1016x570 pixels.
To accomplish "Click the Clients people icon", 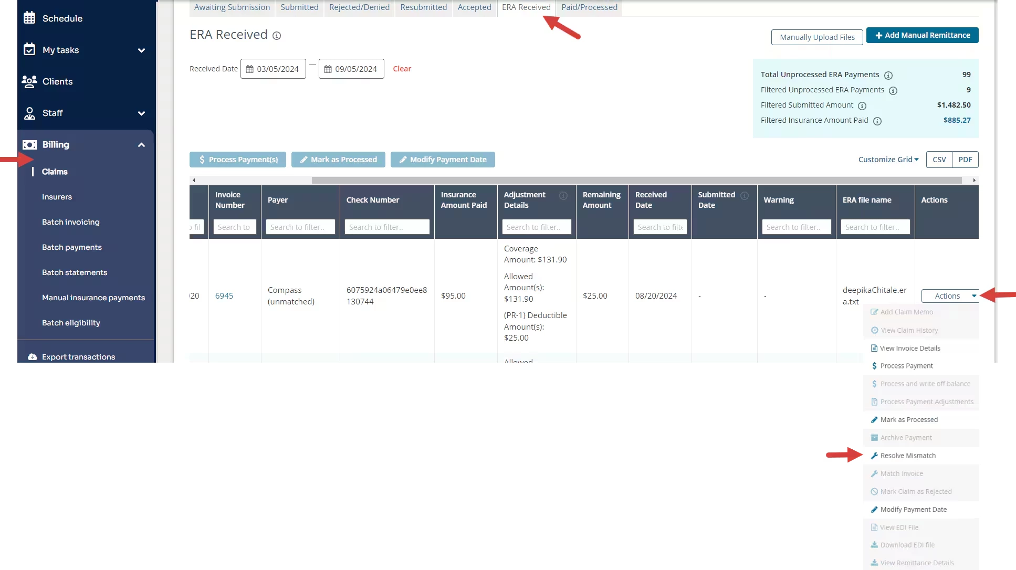I will tap(29, 81).
